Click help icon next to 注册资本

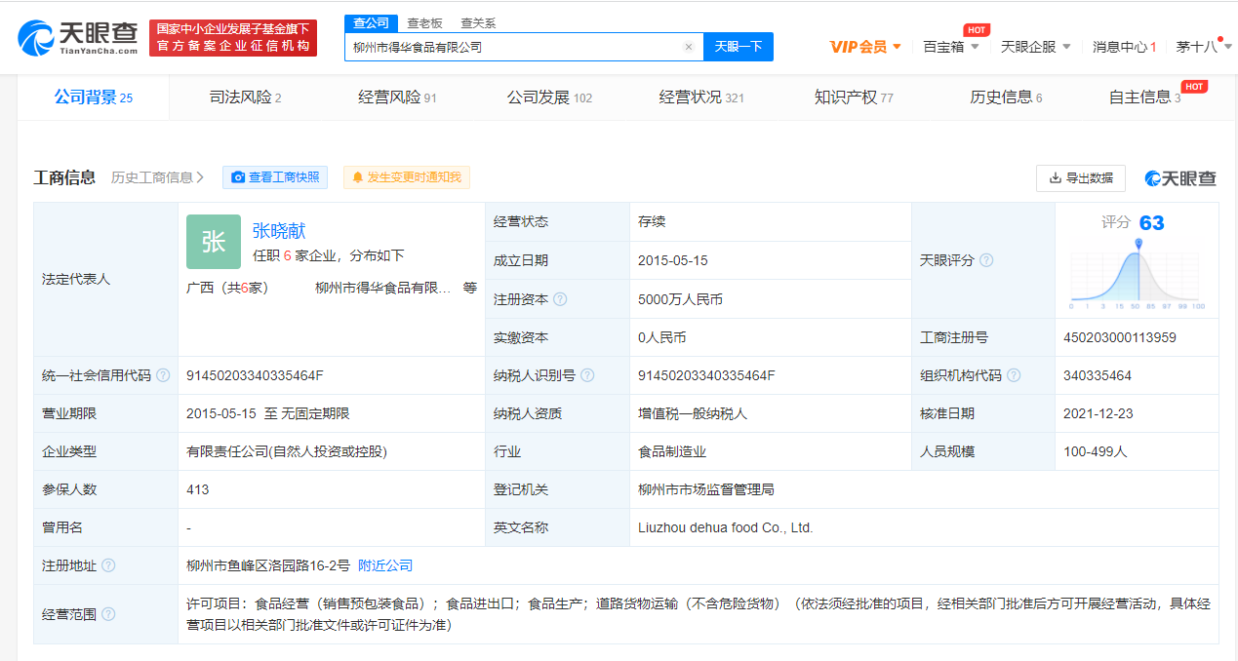(x=560, y=299)
